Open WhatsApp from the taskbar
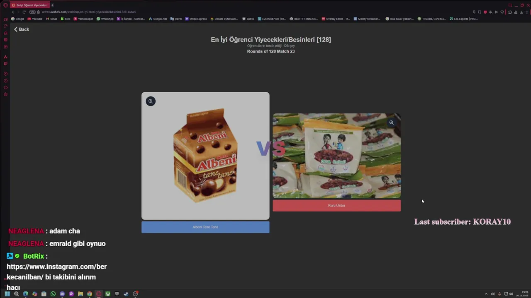The image size is (531, 298). (x=53, y=294)
